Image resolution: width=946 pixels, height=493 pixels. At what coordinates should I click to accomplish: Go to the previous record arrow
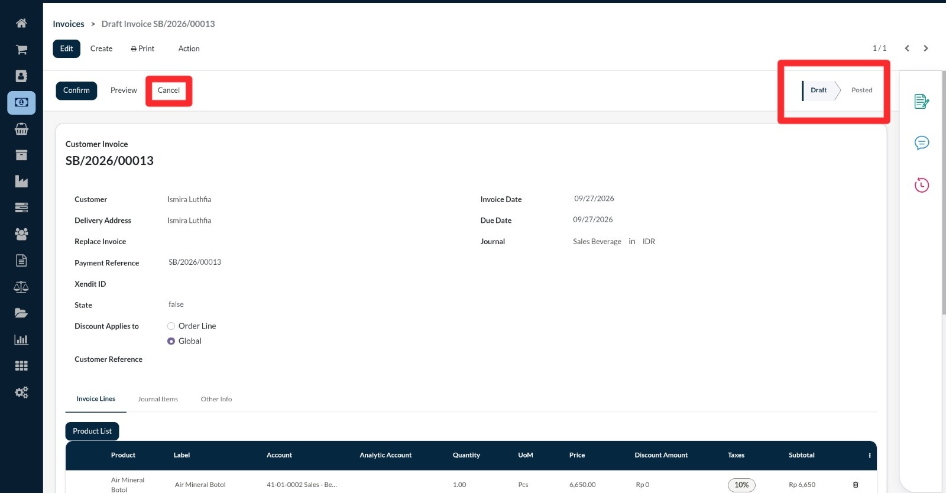coord(907,48)
